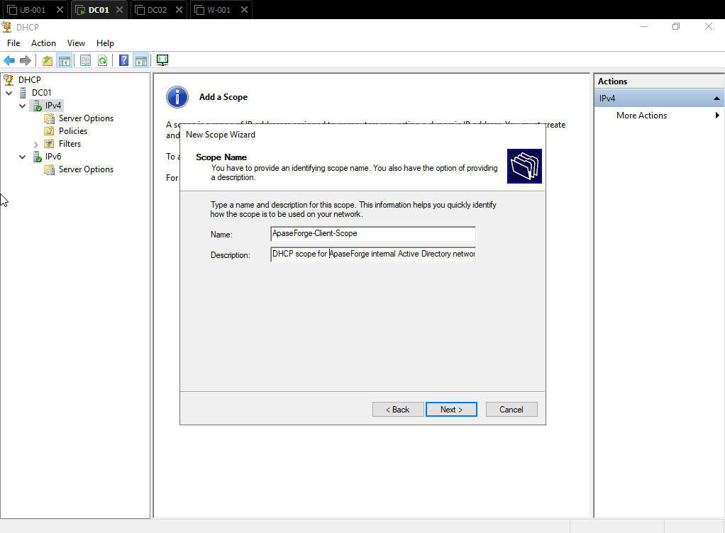The height and width of the screenshot is (533, 725).
Task: Click More Actions in Actions pane
Action: click(641, 116)
